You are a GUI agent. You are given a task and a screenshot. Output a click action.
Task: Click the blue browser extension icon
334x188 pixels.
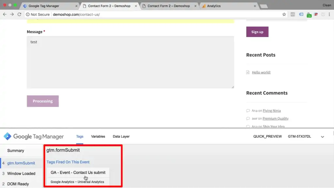click(301, 14)
